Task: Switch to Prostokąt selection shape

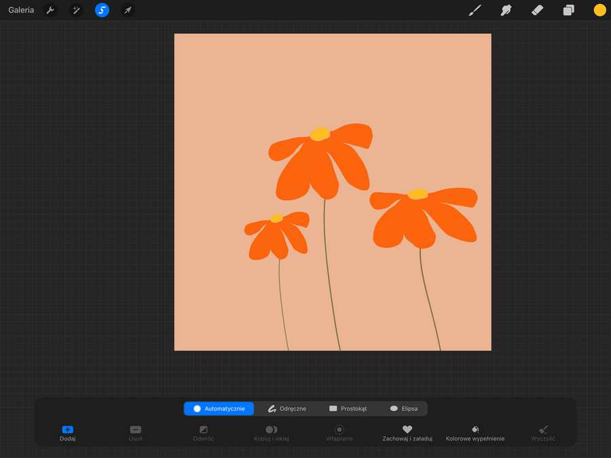Action: [x=348, y=408]
